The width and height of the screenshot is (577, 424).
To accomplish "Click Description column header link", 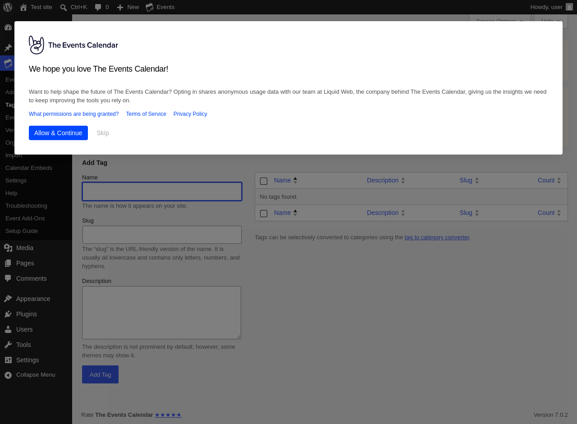I will 383,180.
